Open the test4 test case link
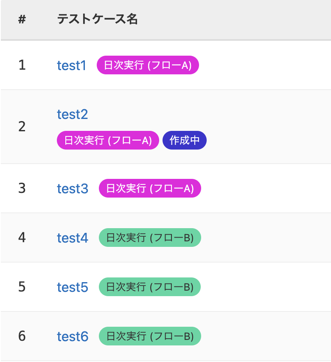This screenshot has width=331, height=362. [73, 238]
